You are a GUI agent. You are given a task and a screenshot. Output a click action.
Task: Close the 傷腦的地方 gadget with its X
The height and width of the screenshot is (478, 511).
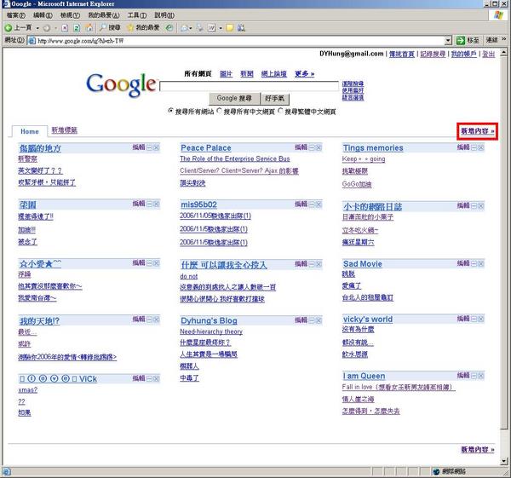157,148
